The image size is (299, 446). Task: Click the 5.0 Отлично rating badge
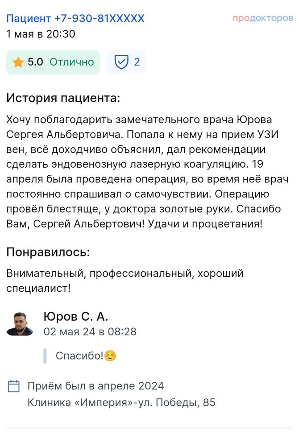(x=53, y=62)
